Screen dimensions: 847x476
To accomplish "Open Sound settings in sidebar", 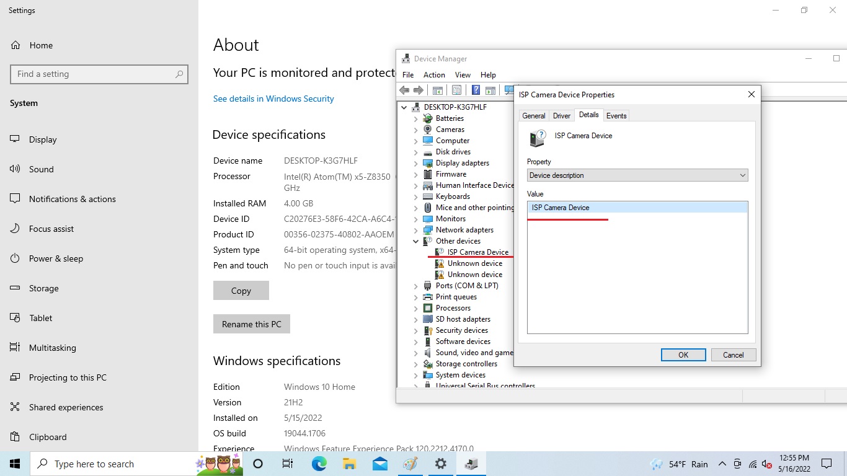I will click(41, 169).
